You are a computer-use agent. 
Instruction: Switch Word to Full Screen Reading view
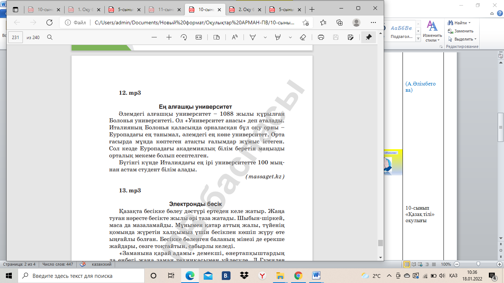tap(413, 264)
